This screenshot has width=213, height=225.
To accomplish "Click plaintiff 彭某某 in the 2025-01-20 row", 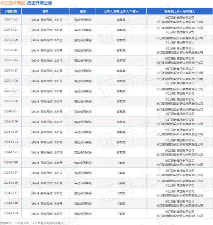I will pyautogui.click(x=121, y=40).
